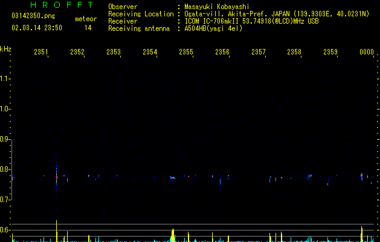380x242 pixels.
Task: Click the timestamp 02.03.14 23:50
Action: pyautogui.click(x=37, y=28)
